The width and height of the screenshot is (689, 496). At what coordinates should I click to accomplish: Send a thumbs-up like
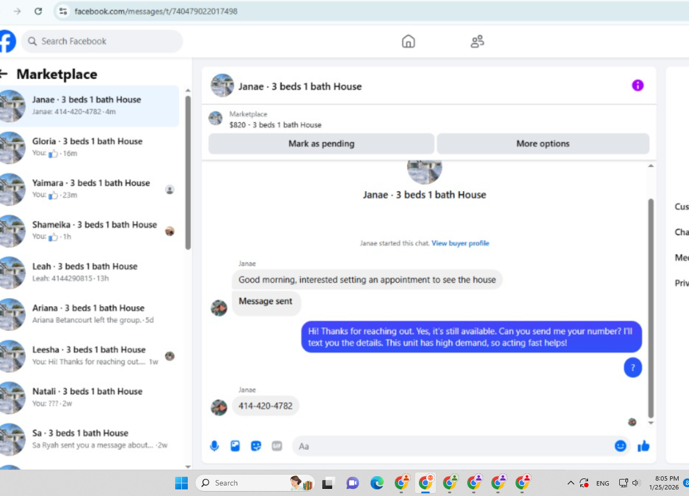coord(643,446)
